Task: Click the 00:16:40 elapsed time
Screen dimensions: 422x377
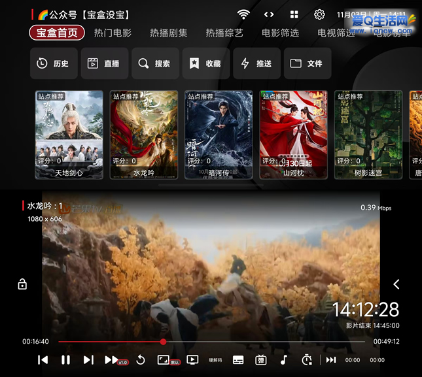Action: pyautogui.click(x=35, y=342)
